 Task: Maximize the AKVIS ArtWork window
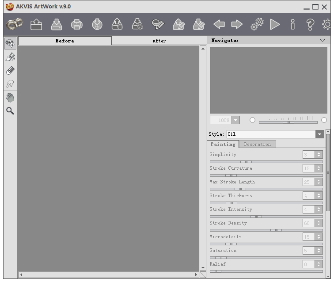(x=315, y=7)
